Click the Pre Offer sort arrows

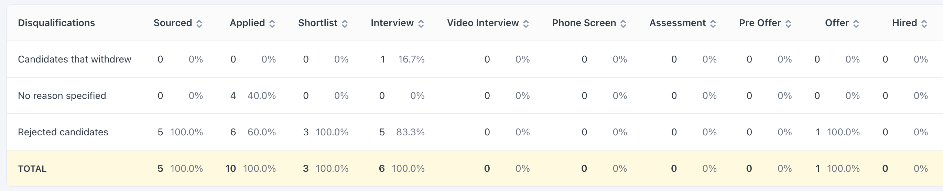pos(788,24)
